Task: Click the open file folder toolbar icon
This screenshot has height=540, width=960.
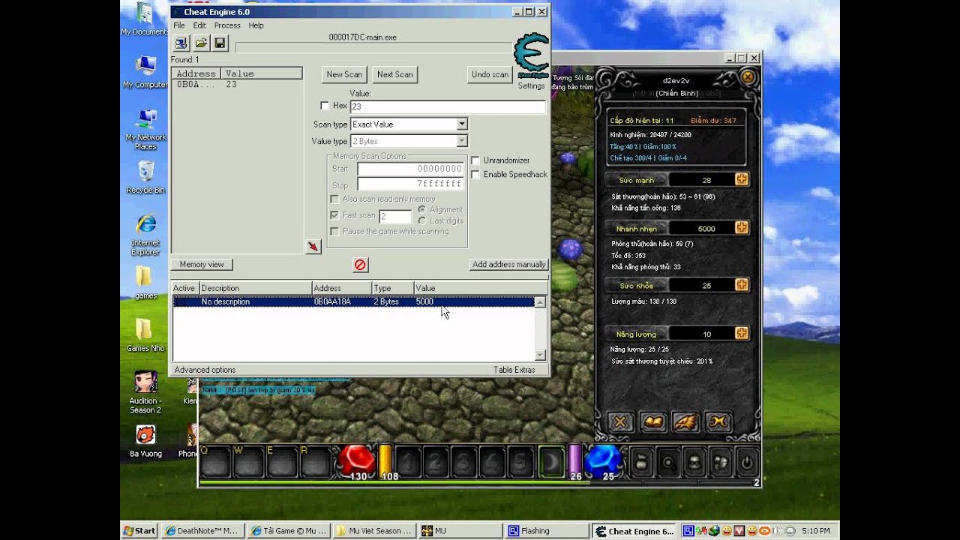Action: pyautogui.click(x=200, y=43)
